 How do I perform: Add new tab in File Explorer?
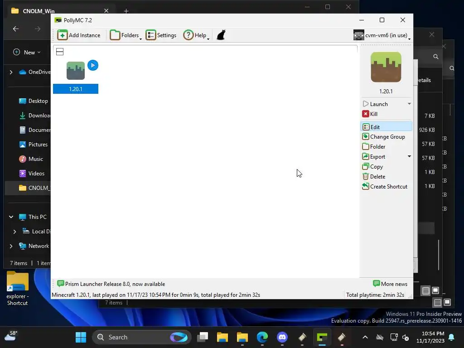click(x=126, y=11)
